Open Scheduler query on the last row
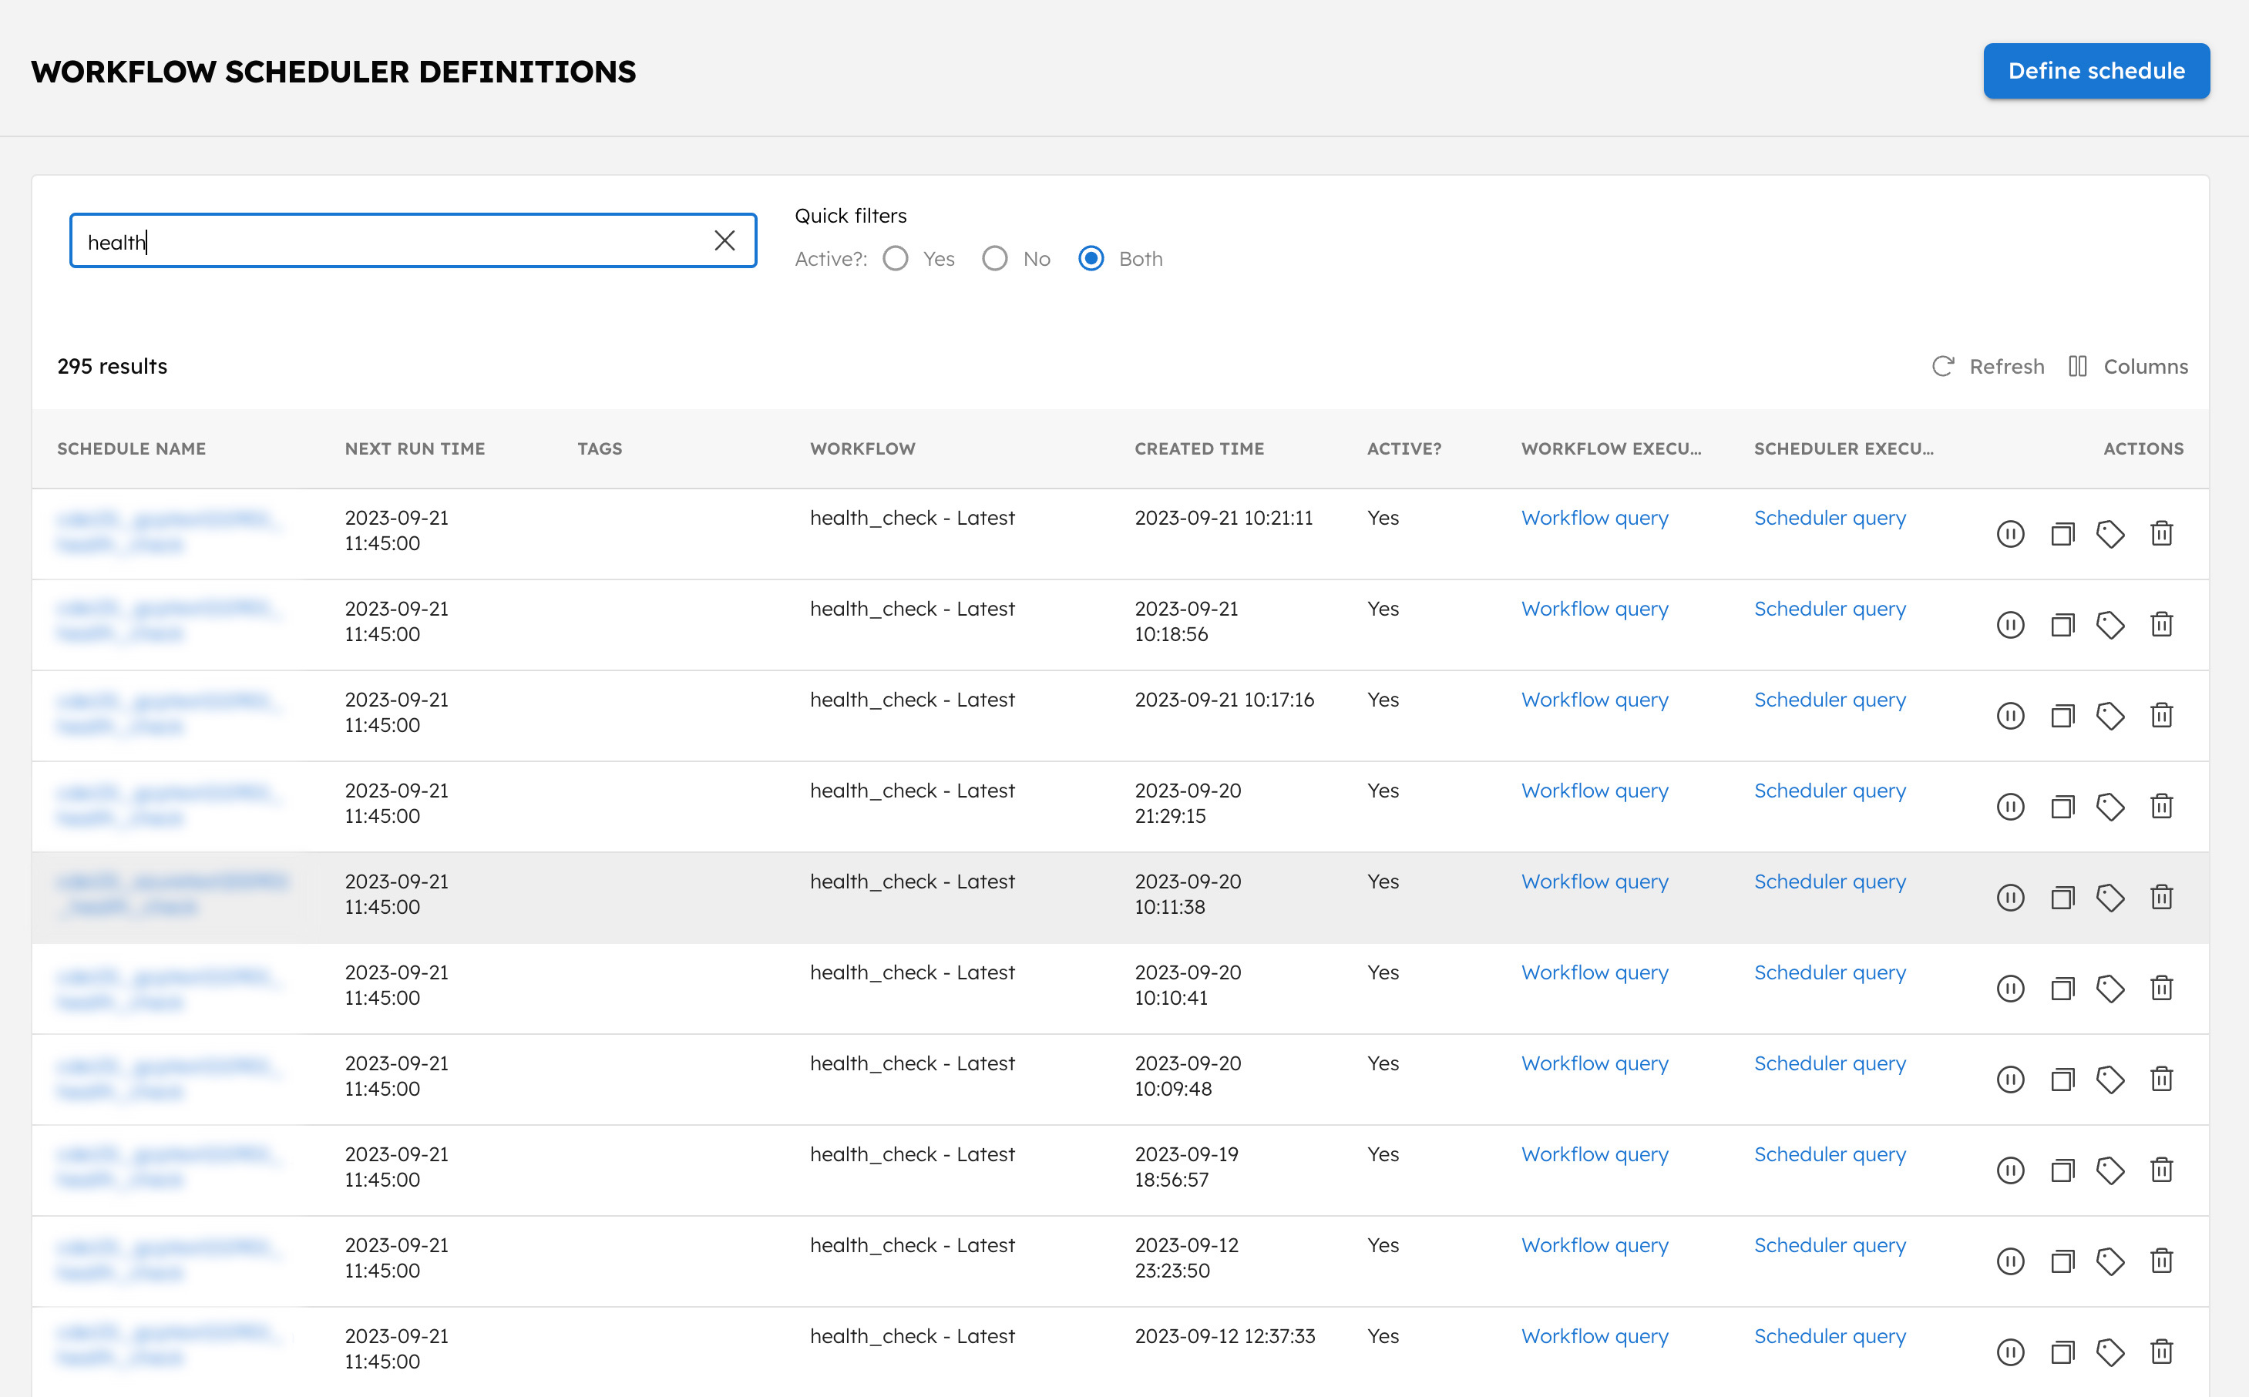The image size is (2249, 1397). (x=1829, y=1336)
